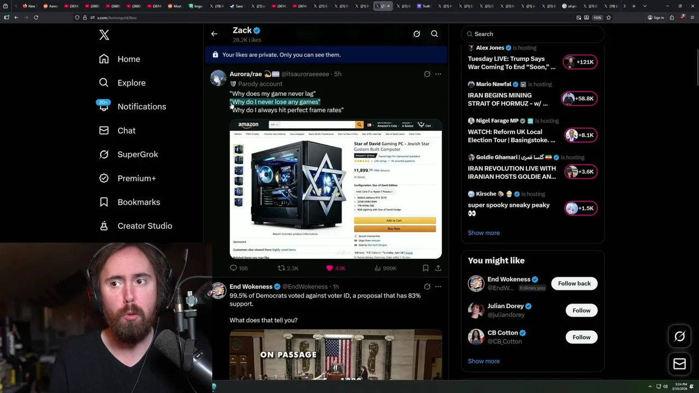Screen dimensions: 699x393
Task: Join Kirsche space with +1.5K
Action: [581, 208]
